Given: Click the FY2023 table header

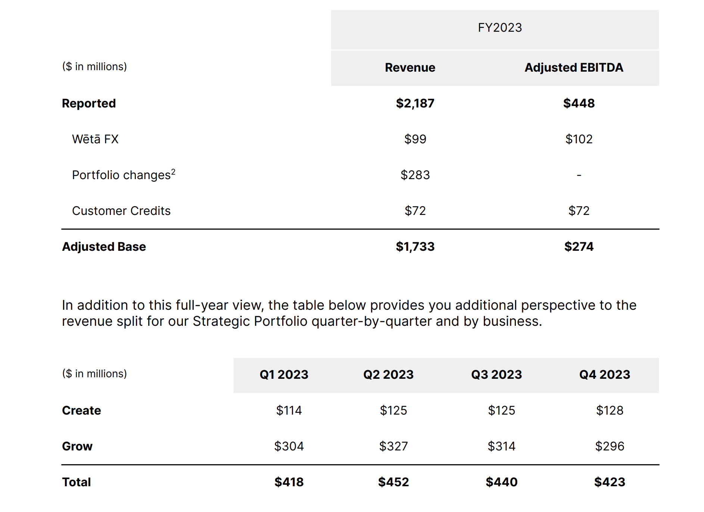Looking at the screenshot, I should (499, 28).
